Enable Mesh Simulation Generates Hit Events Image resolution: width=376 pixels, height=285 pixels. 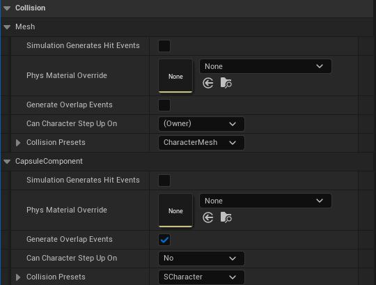164,46
